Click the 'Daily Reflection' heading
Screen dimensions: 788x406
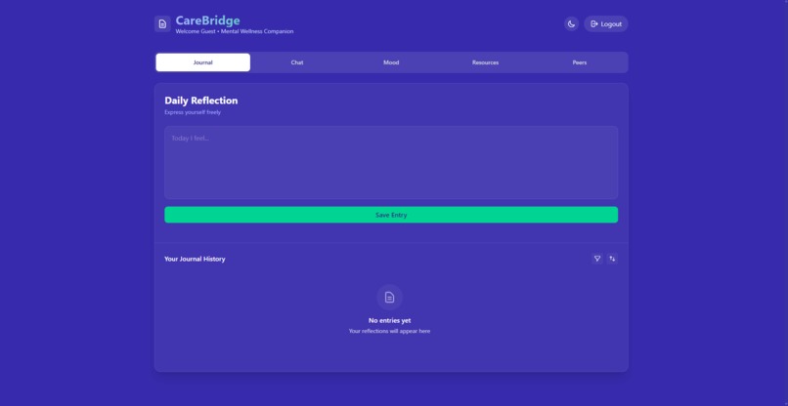(201, 101)
